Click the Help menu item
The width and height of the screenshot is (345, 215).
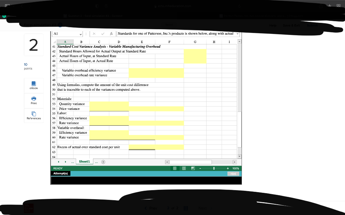pos(273,25)
